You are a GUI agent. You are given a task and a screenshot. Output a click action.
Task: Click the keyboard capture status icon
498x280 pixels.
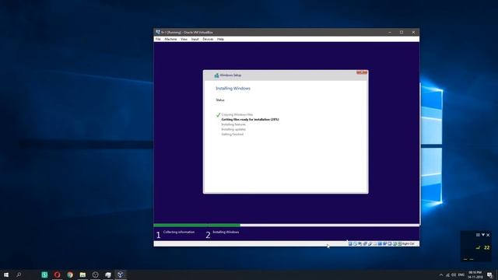(399, 243)
